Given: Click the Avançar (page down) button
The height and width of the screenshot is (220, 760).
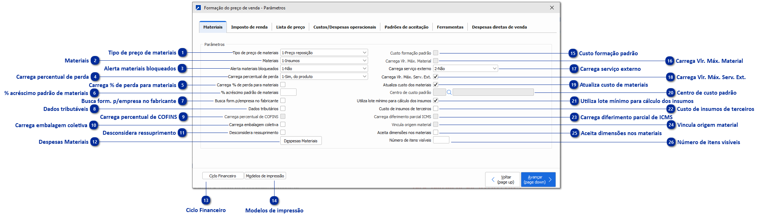Looking at the screenshot, I should pos(538,180).
